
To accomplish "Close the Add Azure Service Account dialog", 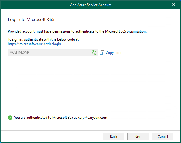I will [174, 5].
